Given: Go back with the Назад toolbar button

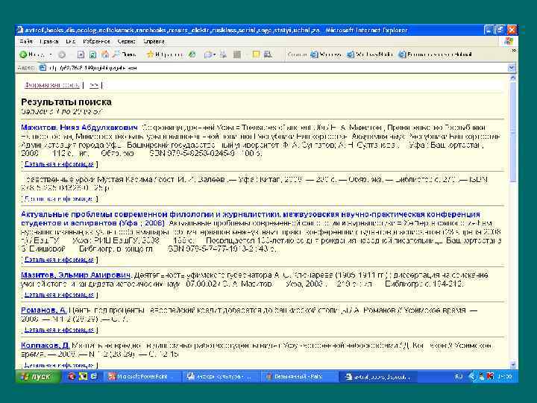Looking at the screenshot, I should (32, 54).
